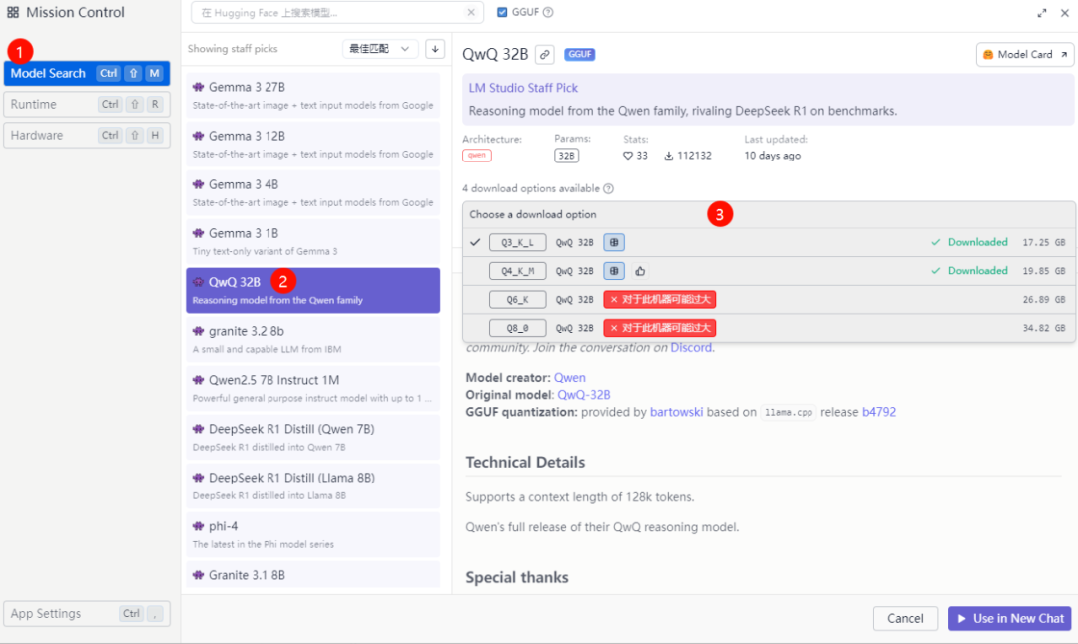Select Gemma 3 12B in the model list
This screenshot has width=1078, height=644.
coord(312,145)
